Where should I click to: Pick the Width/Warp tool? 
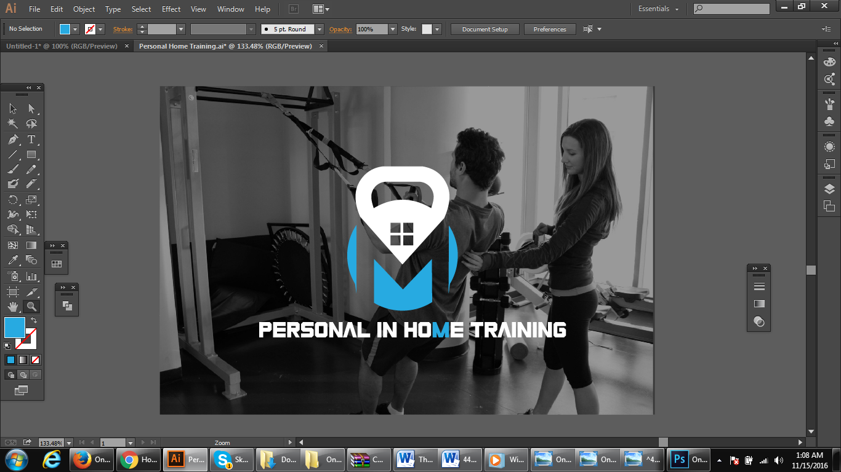(x=13, y=214)
